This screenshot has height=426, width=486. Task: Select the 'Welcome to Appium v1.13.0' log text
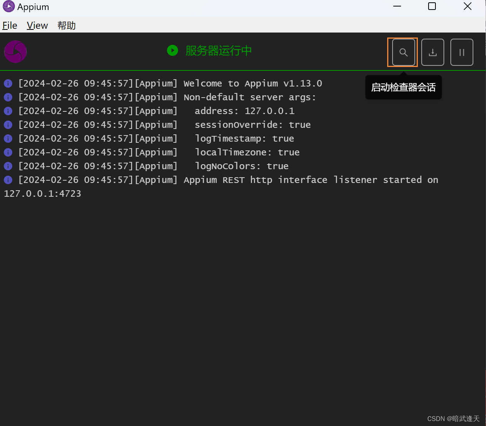tap(253, 83)
